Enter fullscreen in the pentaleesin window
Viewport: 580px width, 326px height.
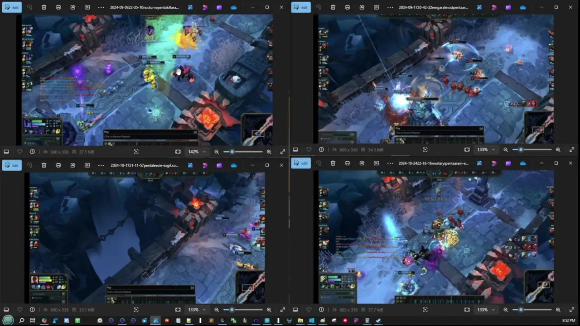point(283,310)
